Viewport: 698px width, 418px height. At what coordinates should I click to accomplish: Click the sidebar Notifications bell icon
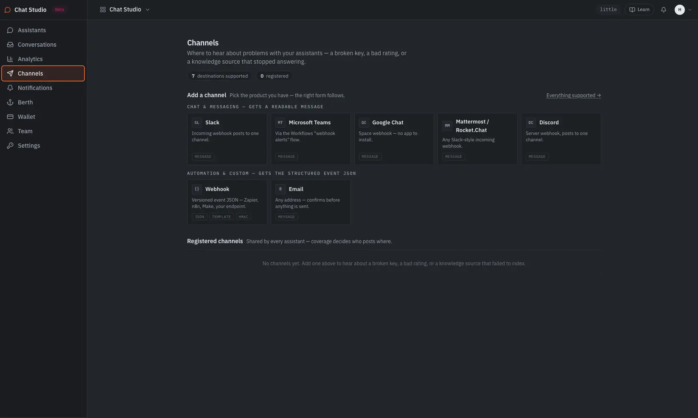coord(10,88)
